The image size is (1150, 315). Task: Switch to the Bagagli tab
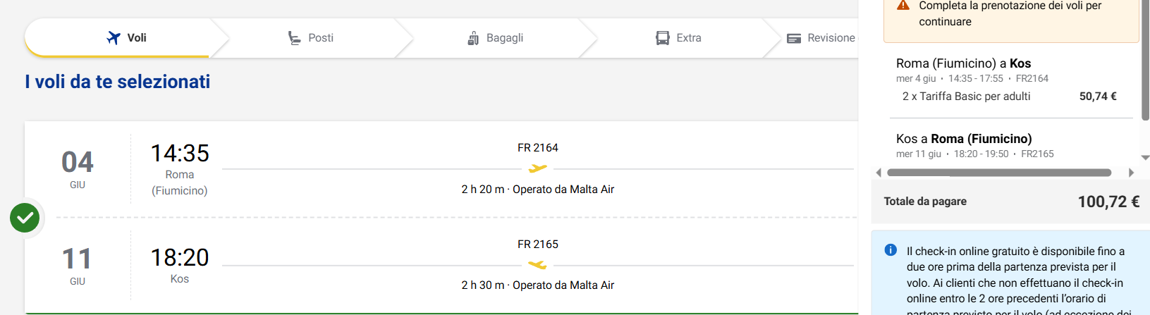click(496, 38)
